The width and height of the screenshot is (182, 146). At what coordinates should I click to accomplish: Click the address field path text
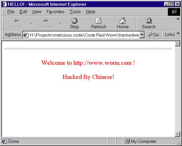click(84, 35)
